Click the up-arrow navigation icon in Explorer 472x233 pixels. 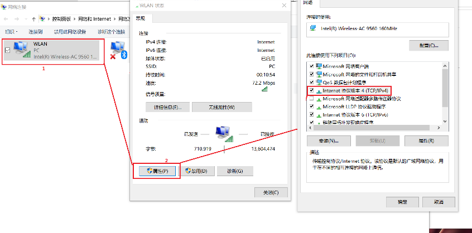point(33,19)
